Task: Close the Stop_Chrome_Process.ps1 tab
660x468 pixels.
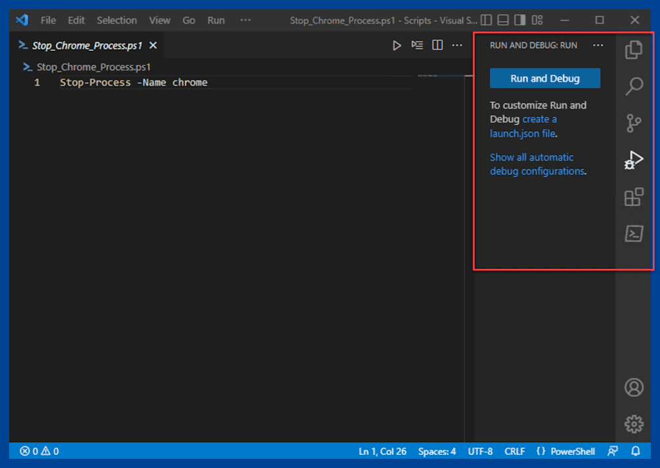Action: point(153,45)
